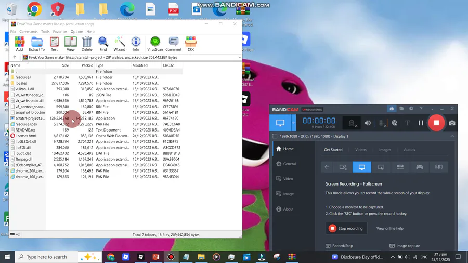
Task: Sort file list by Name column
Action: (28, 65)
